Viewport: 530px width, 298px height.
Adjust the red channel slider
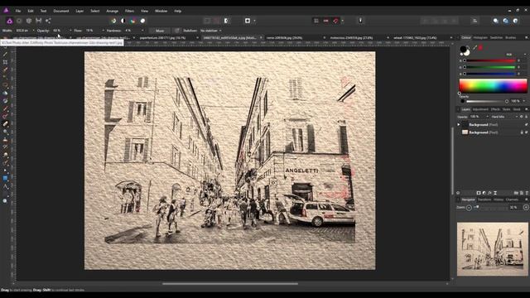pyautogui.click(x=490, y=60)
